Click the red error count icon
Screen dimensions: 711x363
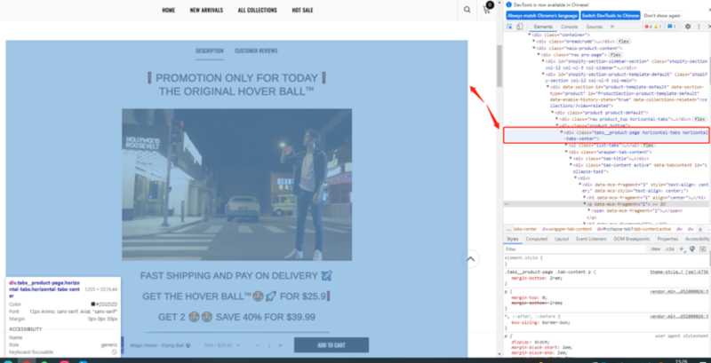point(649,27)
